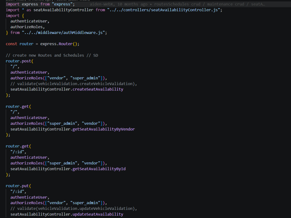The width and height of the screenshot is (291, 218).
Task: Click the commented createVehicleValidation validate line
Action: point(74,84)
